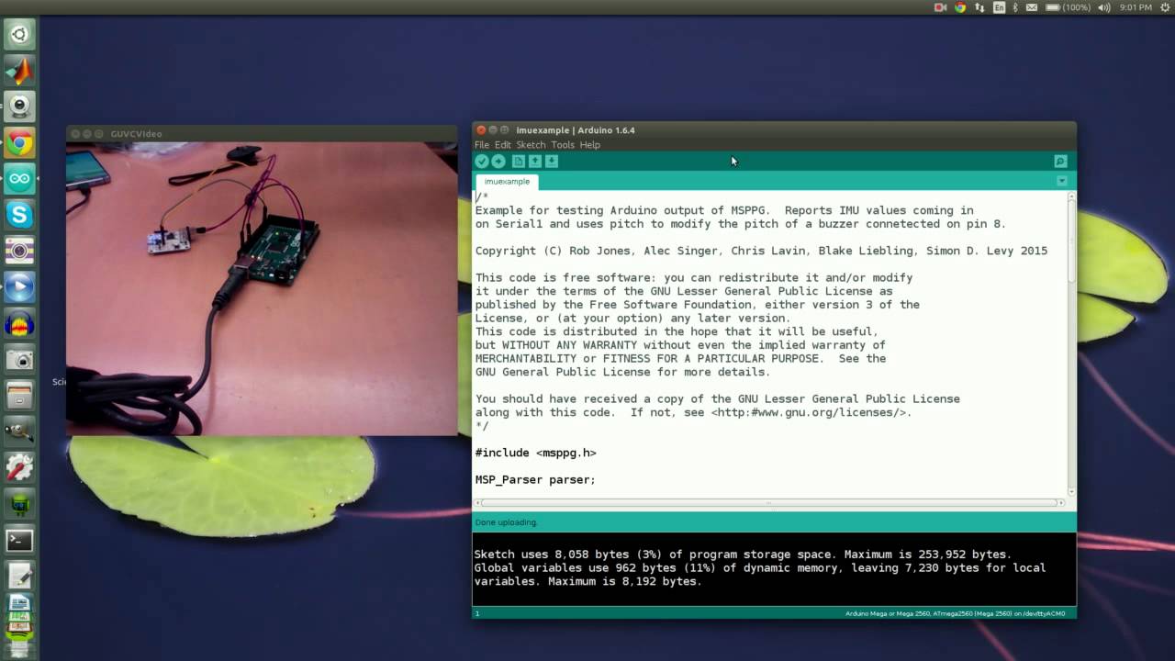
Task: Open the 'En' keyboard layout indicator
Action: pos(999,7)
